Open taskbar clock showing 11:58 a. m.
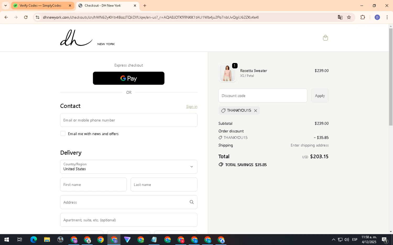The height and width of the screenshot is (245, 393). coord(369,240)
